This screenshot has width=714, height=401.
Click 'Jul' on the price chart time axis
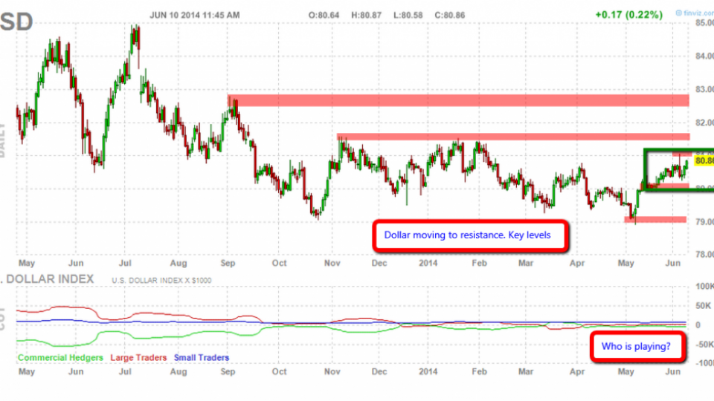[125, 263]
